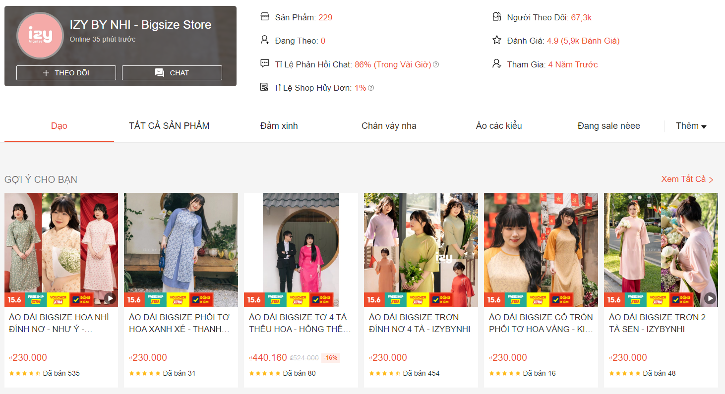Click Freeship Xtra badge on PHỐI TƠ HOA XANH product

click(155, 300)
